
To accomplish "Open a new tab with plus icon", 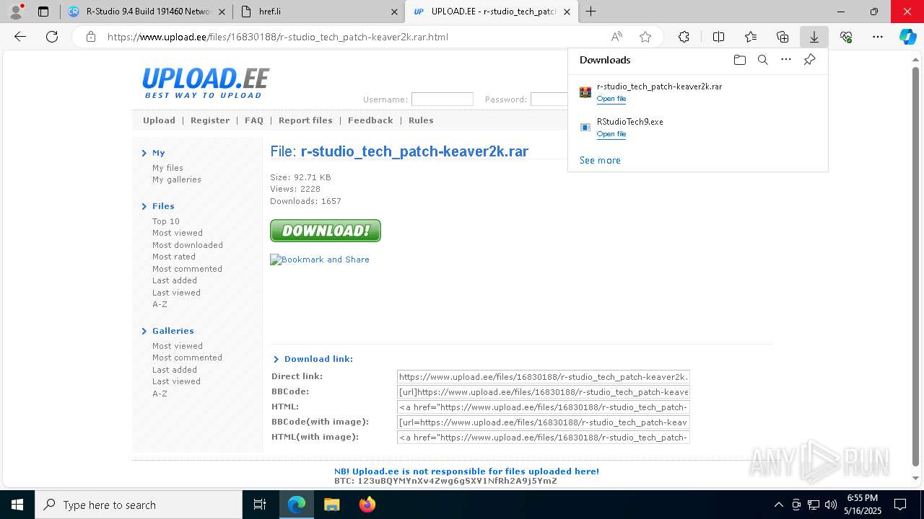I will pyautogui.click(x=590, y=12).
